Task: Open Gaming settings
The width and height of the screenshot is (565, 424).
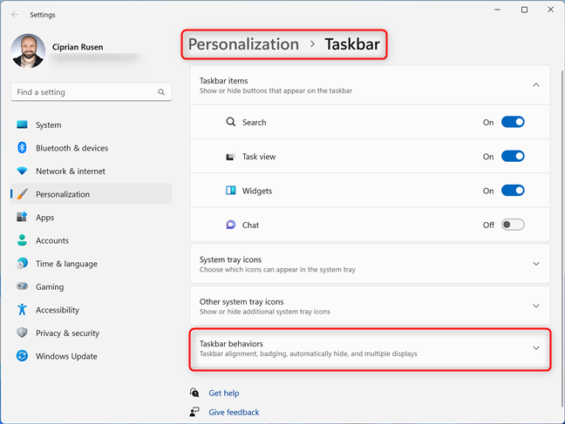Action: pyautogui.click(x=92, y=286)
